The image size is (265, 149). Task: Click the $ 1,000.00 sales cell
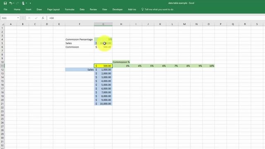103,70
